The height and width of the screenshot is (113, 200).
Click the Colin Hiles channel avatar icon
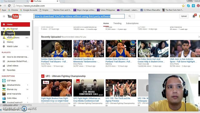pyautogui.click(x=4, y=98)
